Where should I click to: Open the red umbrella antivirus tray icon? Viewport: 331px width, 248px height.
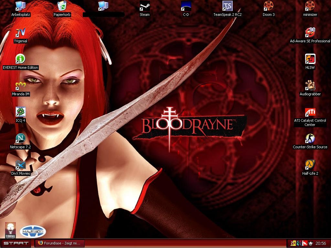[304, 243]
